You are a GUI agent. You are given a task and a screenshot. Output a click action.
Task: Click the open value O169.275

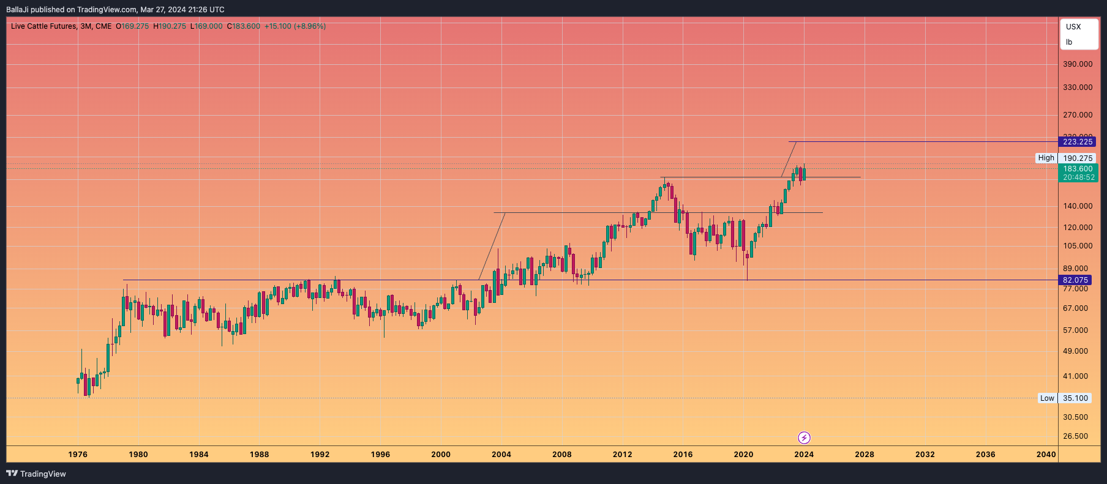(132, 26)
